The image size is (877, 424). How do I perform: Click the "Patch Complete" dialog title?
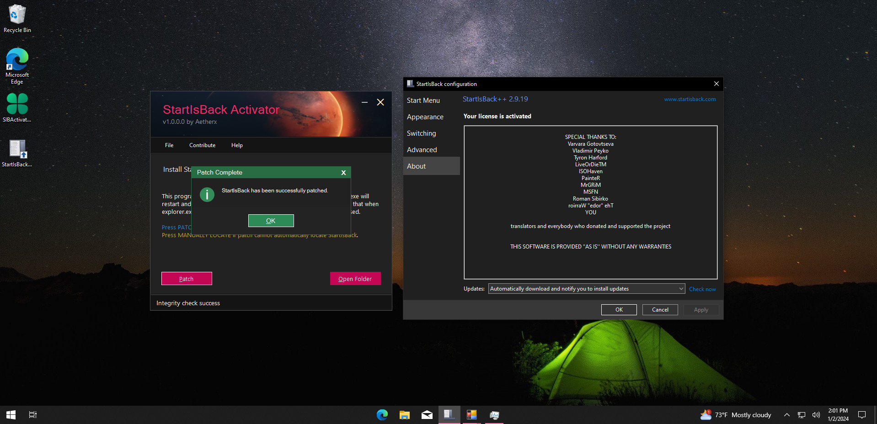[x=219, y=173]
